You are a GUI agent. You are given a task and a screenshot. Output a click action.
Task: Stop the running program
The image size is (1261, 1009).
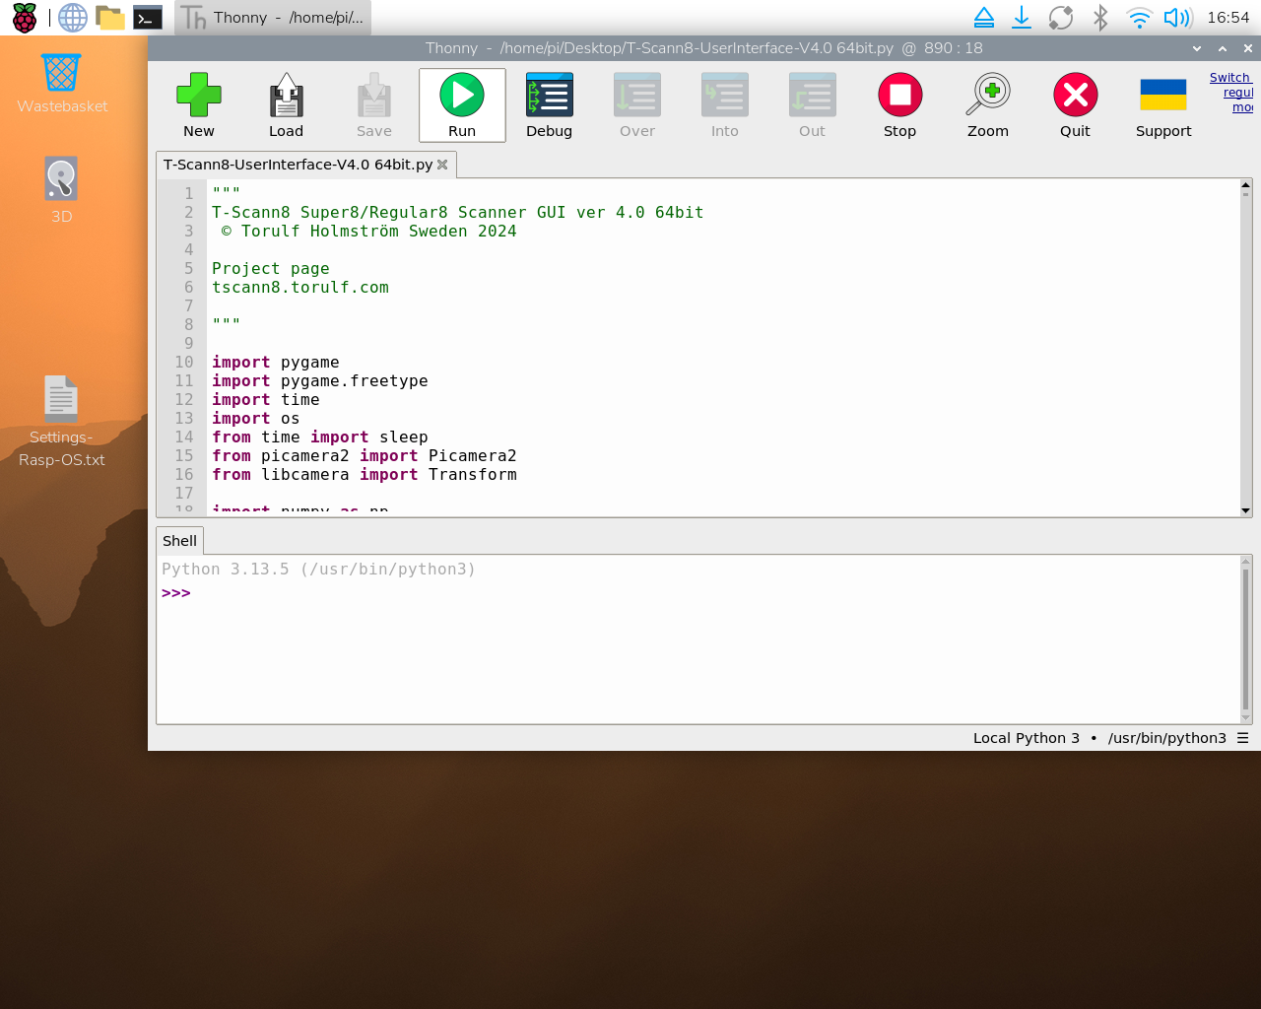(x=899, y=104)
